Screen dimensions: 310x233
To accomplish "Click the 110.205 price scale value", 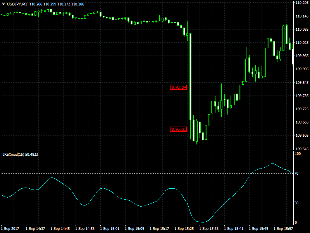I will click(302, 3).
